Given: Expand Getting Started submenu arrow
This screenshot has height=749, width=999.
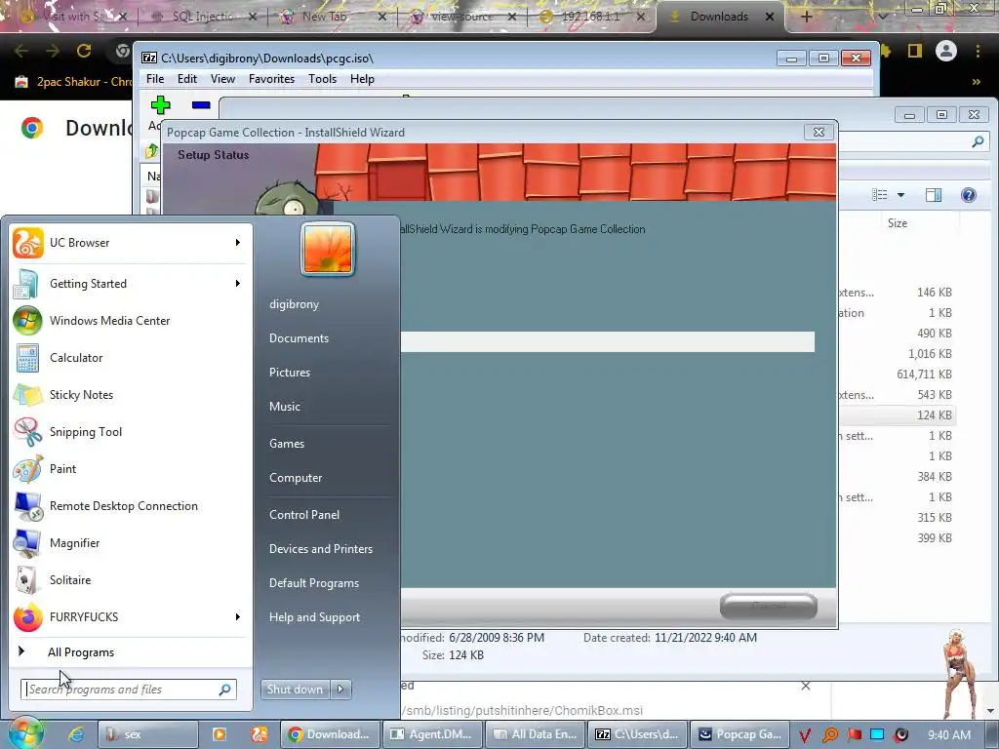Looking at the screenshot, I should (x=238, y=284).
